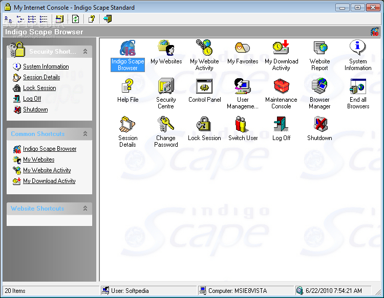Click 'User: Softpedia' in status bar
Viewport: 384px width, 298px height.
[130, 291]
